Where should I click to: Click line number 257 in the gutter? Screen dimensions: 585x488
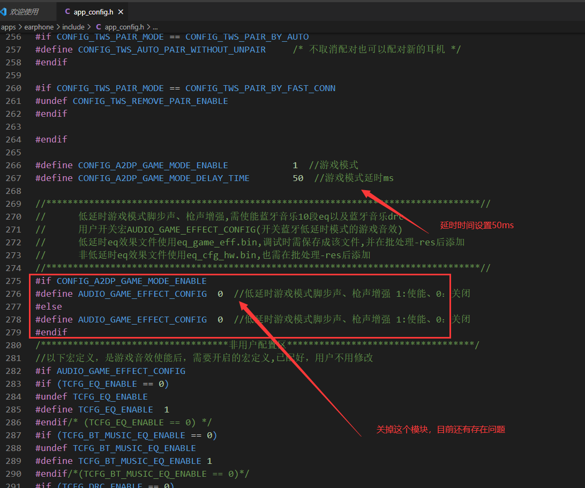click(13, 50)
